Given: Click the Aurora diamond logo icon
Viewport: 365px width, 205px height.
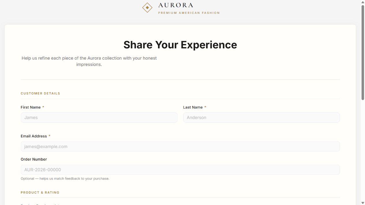Looking at the screenshot, I should pos(147,7).
